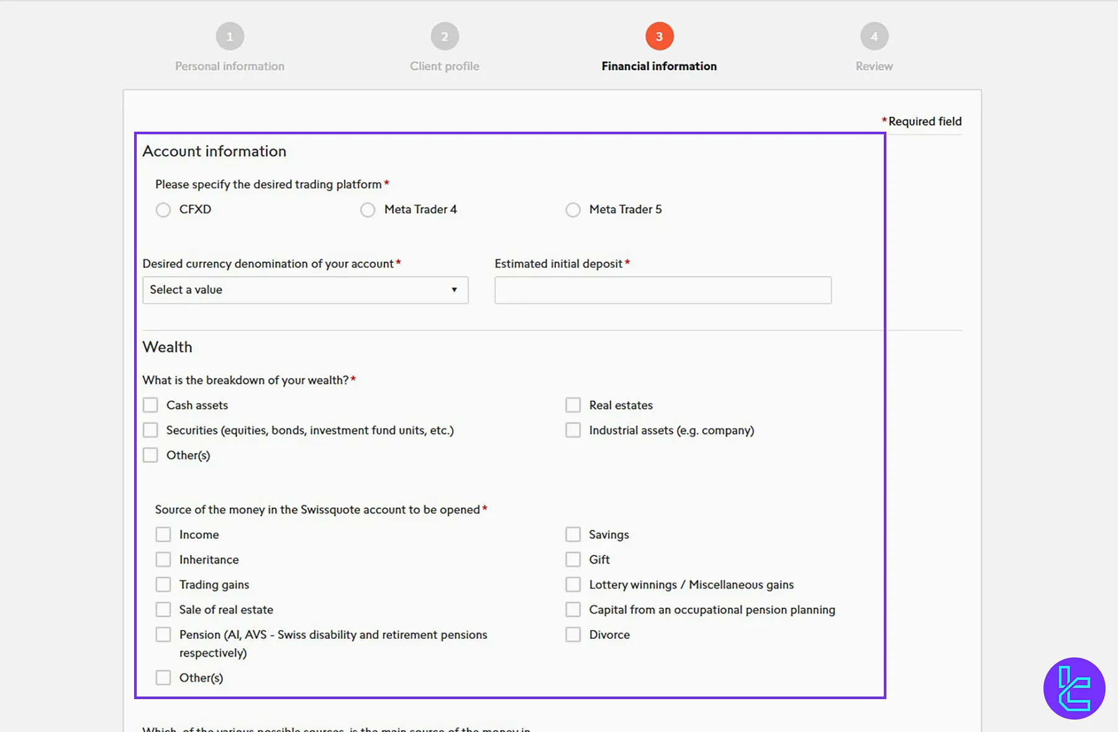Screen dimensions: 1118x732
Task: Tick Securities (equities, bonds) checkbox
Action: tap(150, 430)
